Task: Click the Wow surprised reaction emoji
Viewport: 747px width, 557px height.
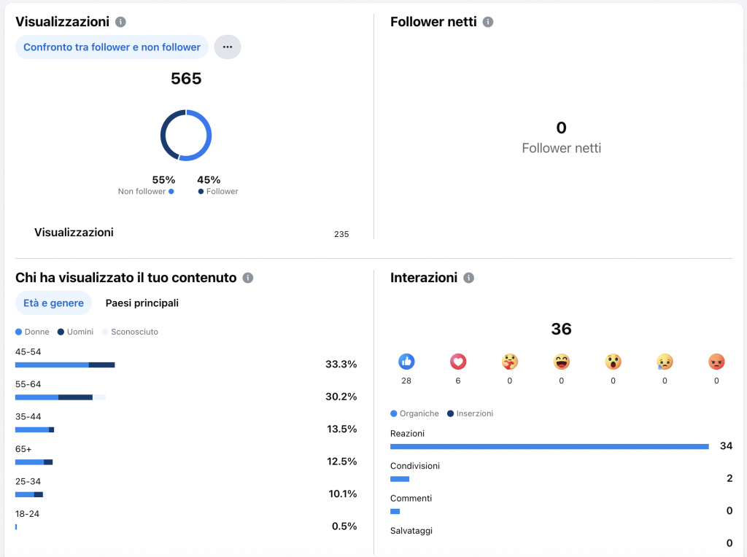Action: pyautogui.click(x=613, y=361)
